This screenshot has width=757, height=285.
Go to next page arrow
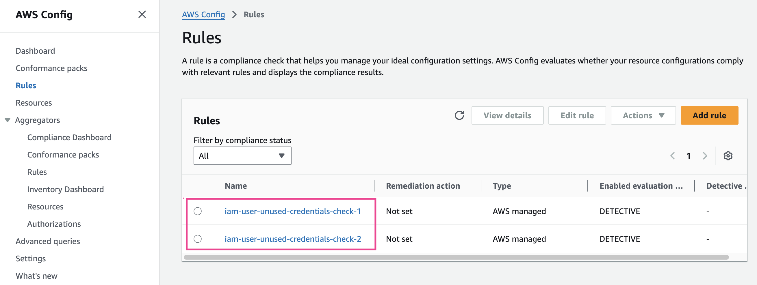click(705, 156)
